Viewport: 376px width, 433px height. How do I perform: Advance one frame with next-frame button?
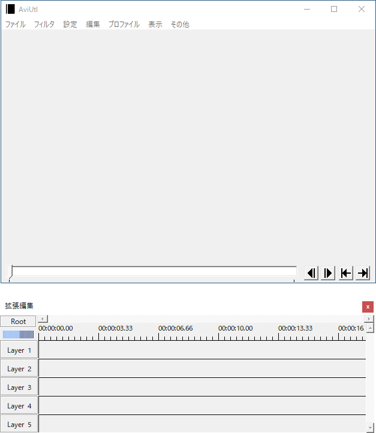328,273
